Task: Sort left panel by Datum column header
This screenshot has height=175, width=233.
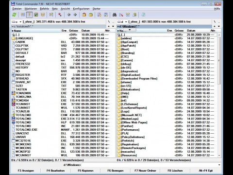Action: pyautogui.click(x=92, y=31)
